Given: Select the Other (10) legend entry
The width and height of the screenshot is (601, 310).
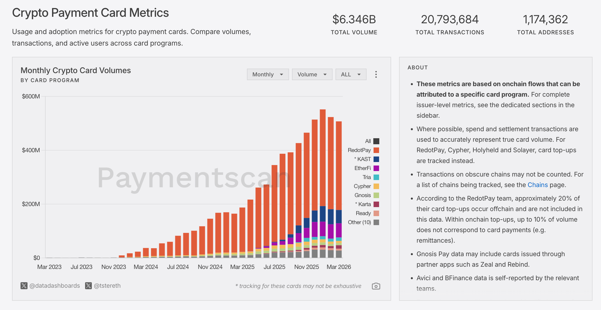Looking at the screenshot, I should (x=360, y=222).
